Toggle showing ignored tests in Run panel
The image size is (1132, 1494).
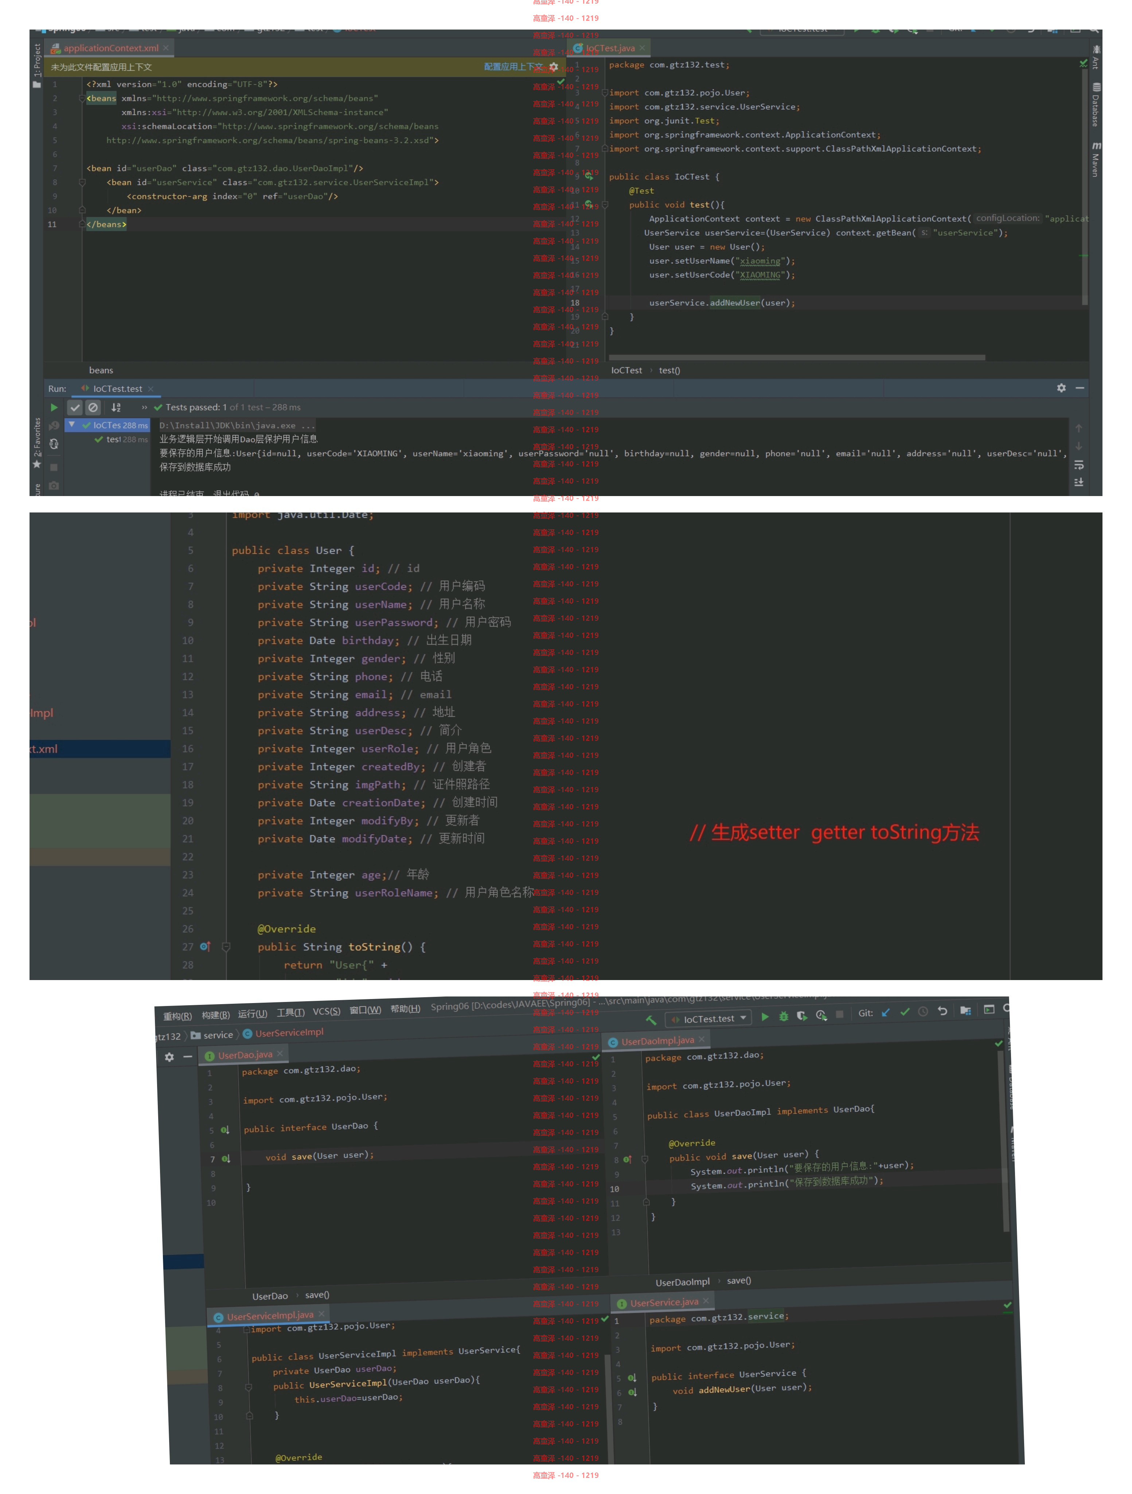[x=93, y=407]
